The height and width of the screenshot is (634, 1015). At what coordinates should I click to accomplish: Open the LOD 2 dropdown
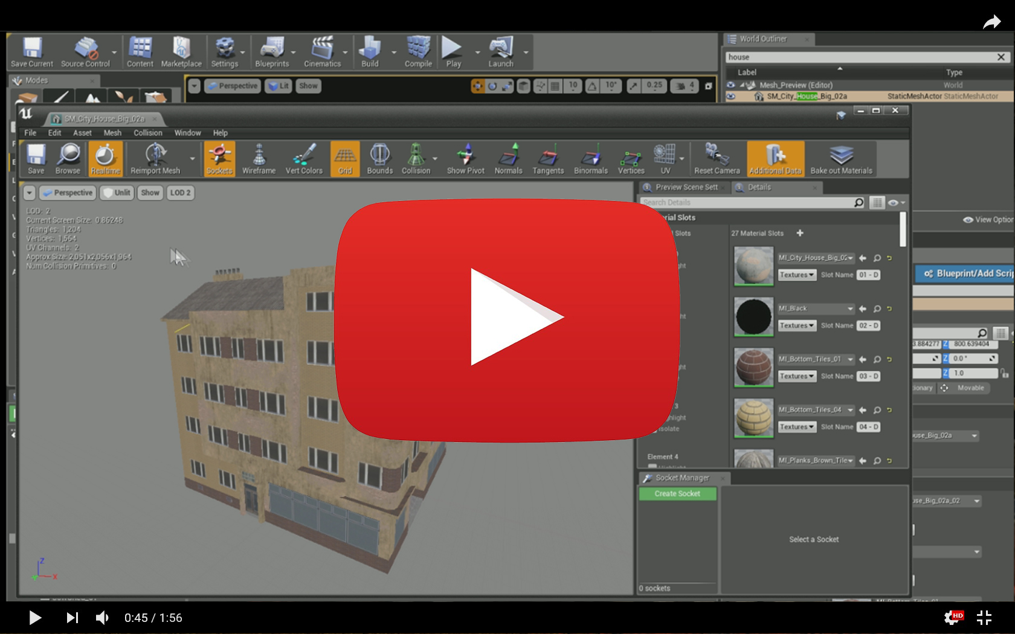pyautogui.click(x=180, y=193)
